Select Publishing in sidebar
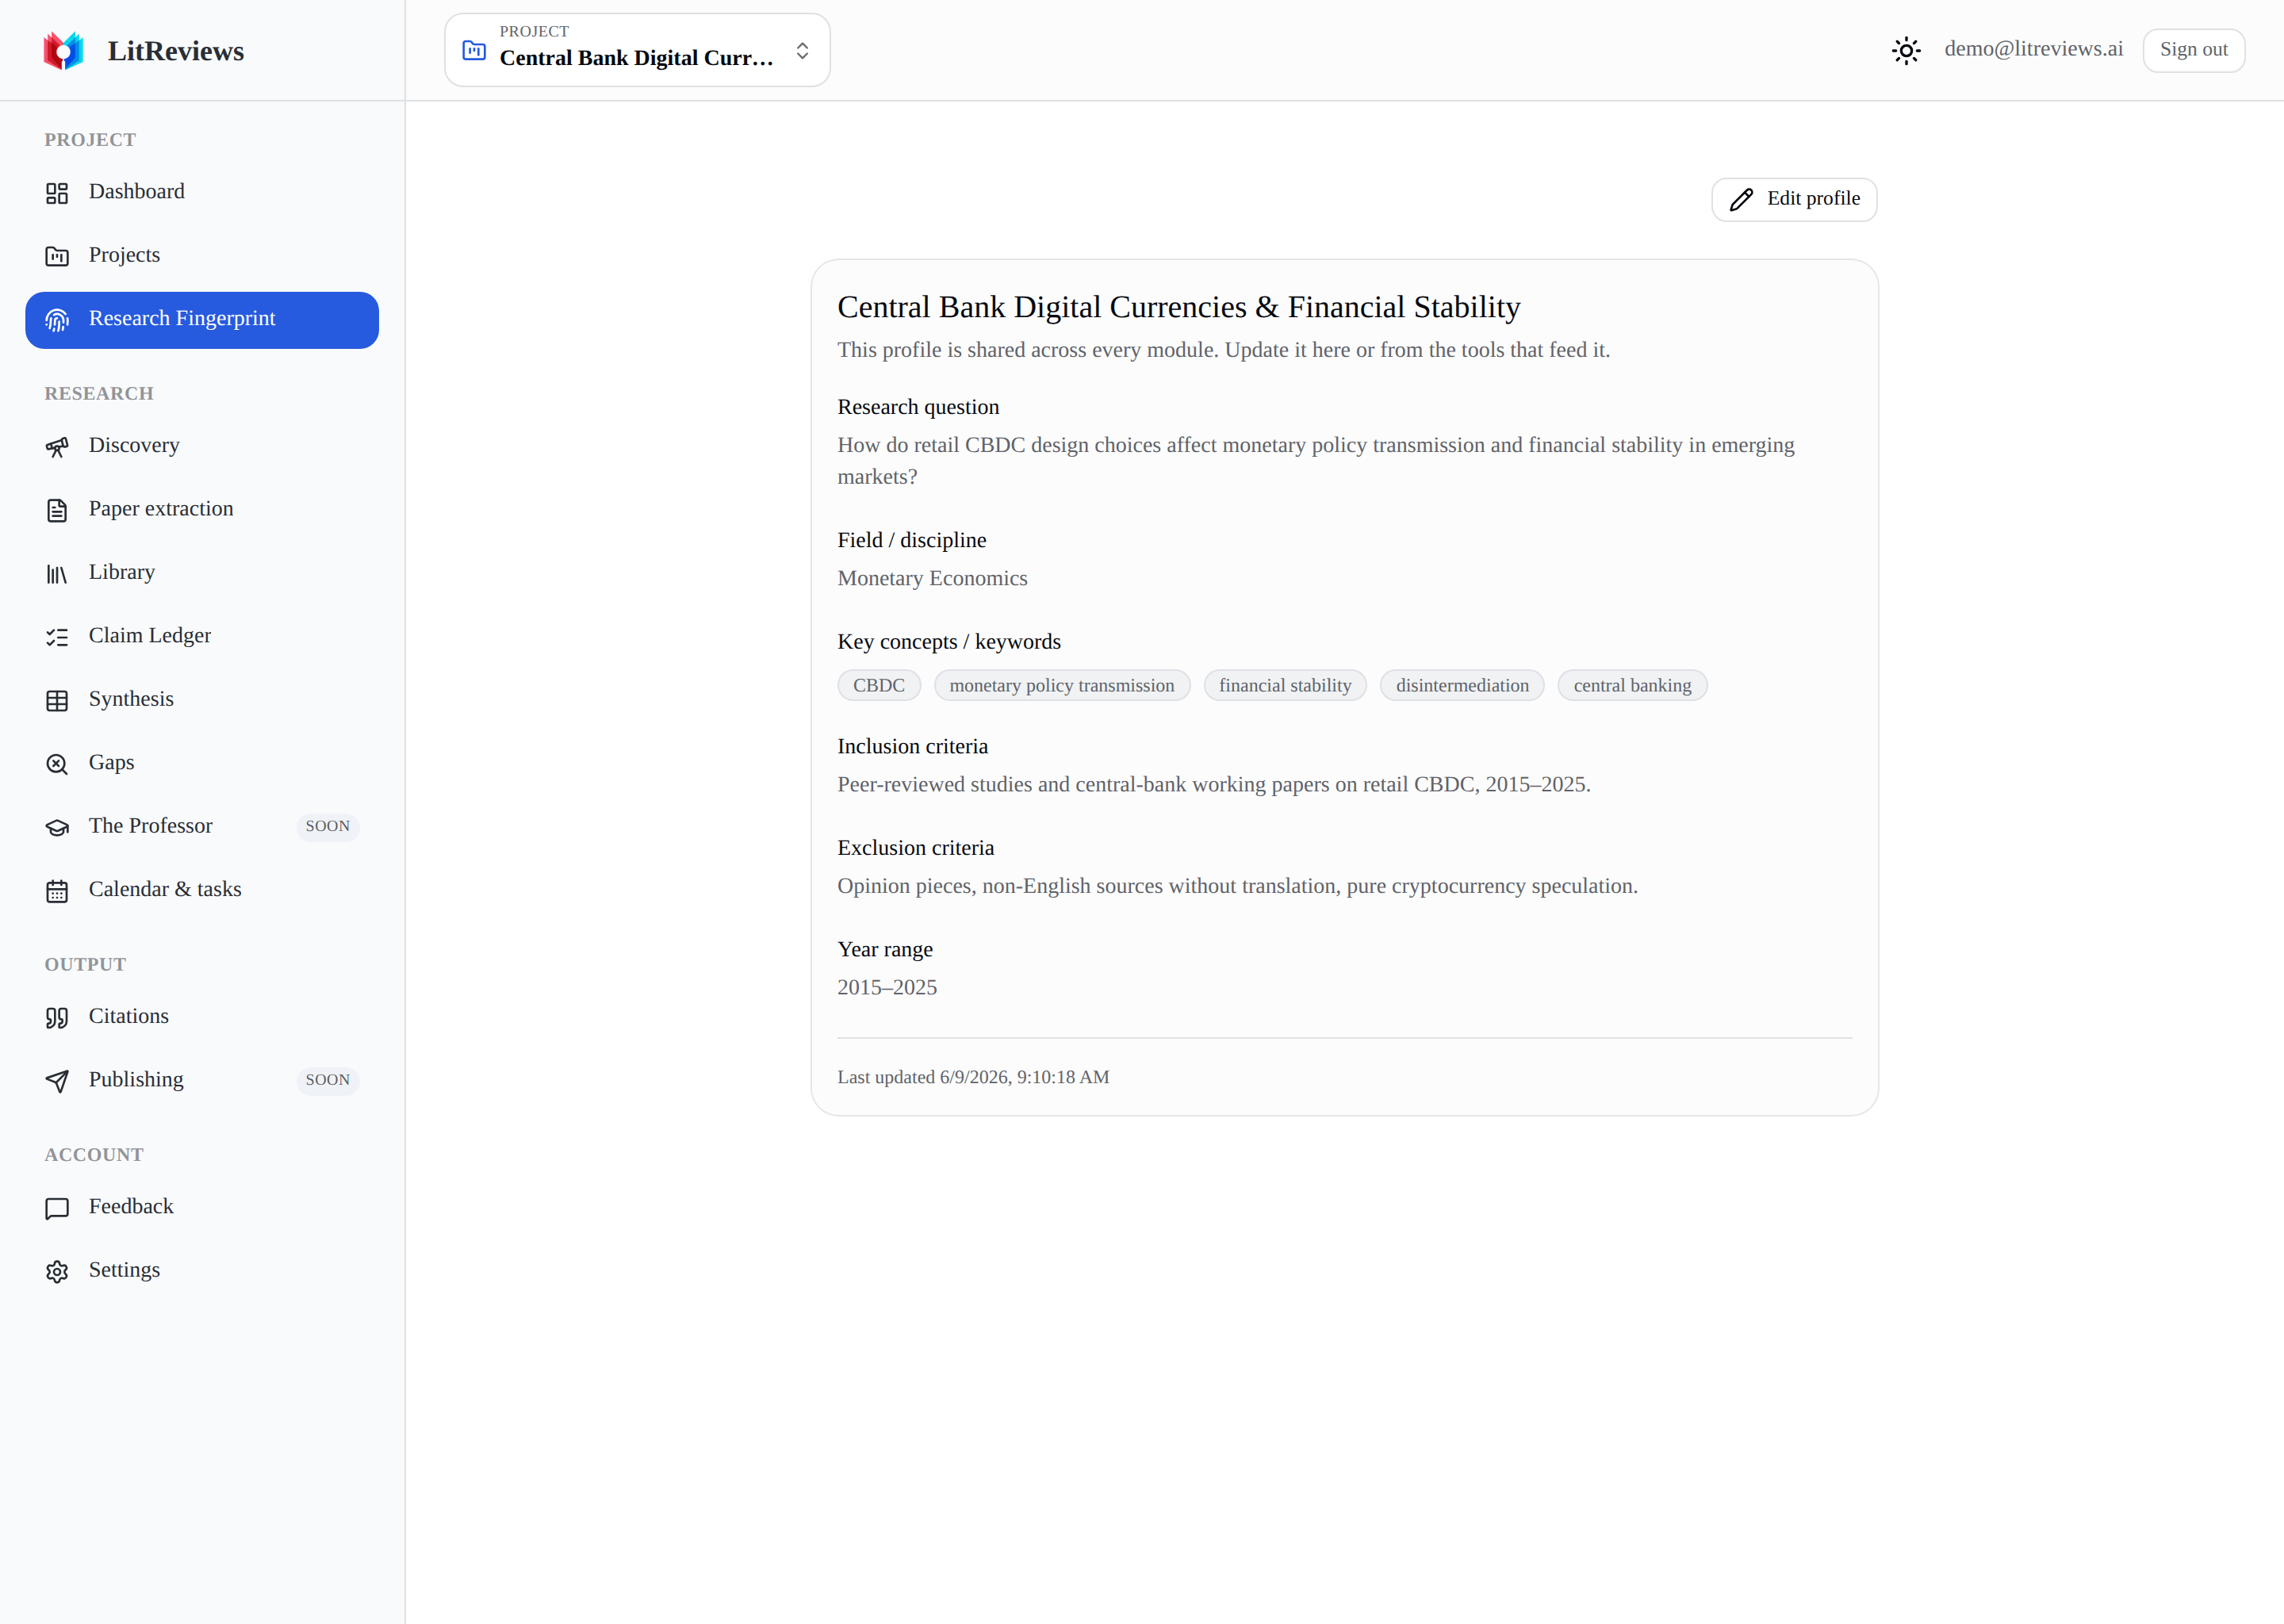The height and width of the screenshot is (1624, 2284). pyautogui.click(x=202, y=1081)
